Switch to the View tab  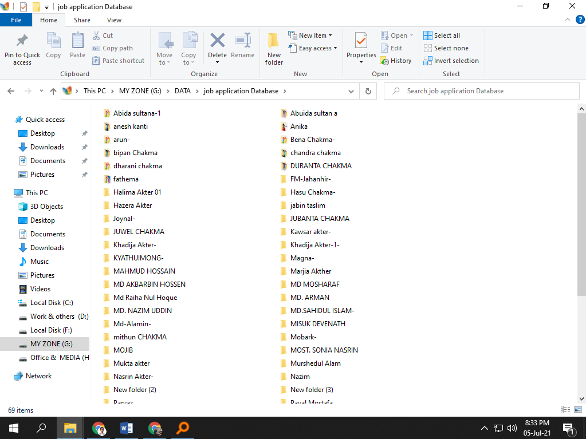coord(114,20)
